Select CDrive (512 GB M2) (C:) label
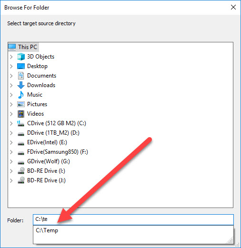The width and height of the screenshot is (241, 248). (x=57, y=123)
